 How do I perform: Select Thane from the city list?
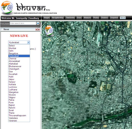19,113
